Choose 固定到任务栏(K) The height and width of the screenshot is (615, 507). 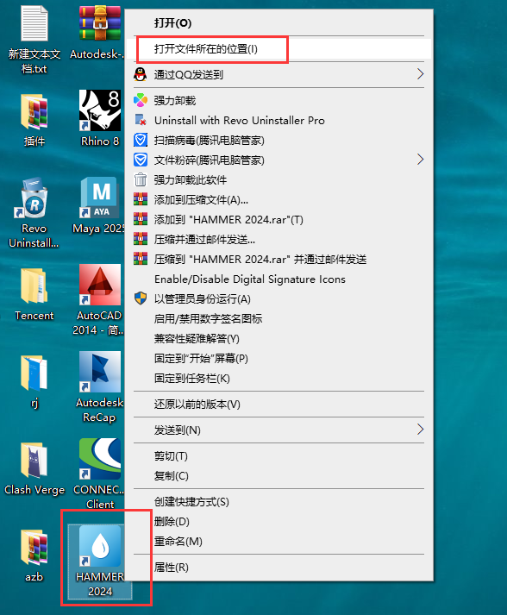(x=279, y=378)
